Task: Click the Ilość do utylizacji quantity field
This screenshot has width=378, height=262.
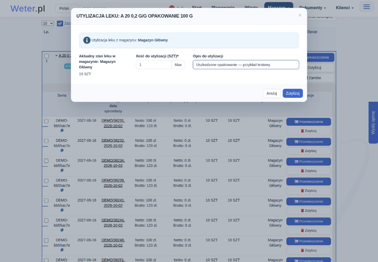Action: pyautogui.click(x=154, y=65)
